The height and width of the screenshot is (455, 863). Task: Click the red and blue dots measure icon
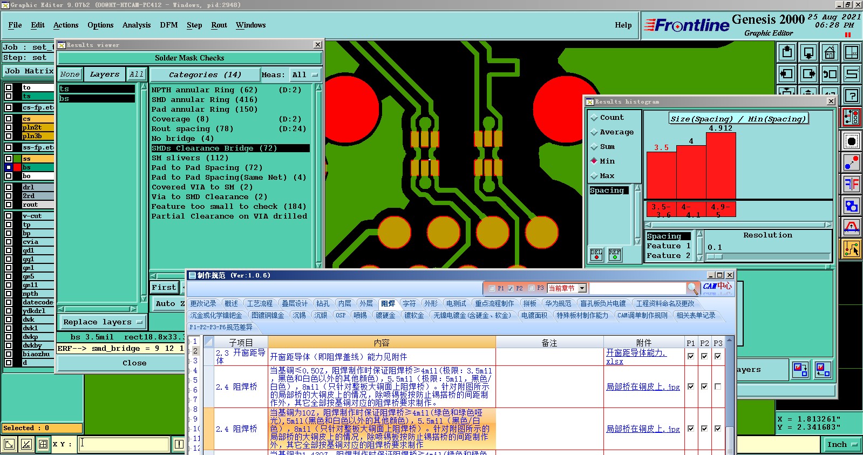(852, 162)
